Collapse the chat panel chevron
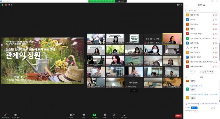Viewport: 220px width, 119px height. tap(186, 77)
